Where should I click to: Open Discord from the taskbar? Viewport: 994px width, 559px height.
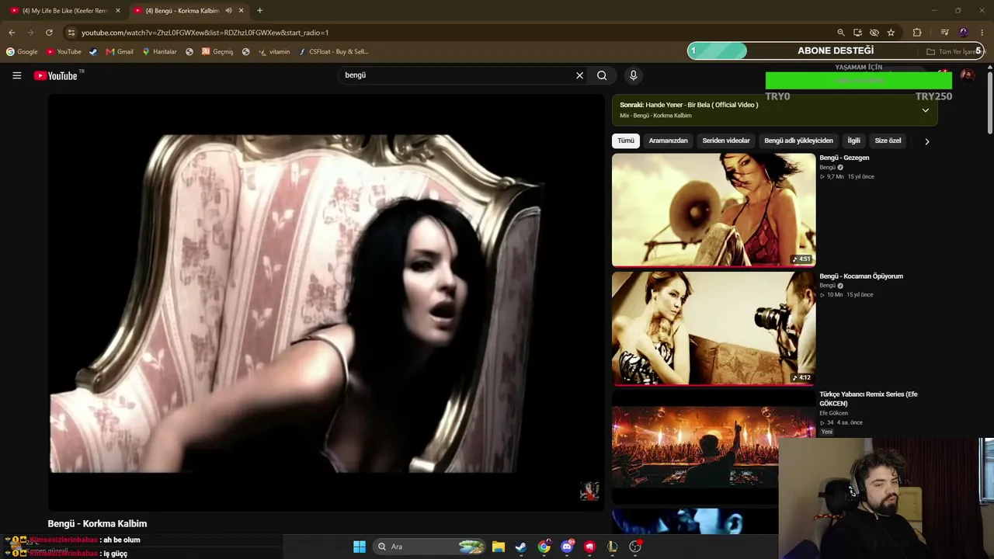pos(567,547)
